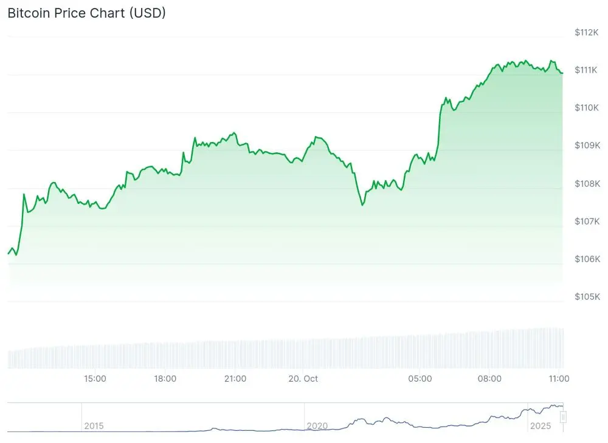Click the 15:00 time axis label
Viewport: 608px width, 443px height.
pyautogui.click(x=95, y=379)
